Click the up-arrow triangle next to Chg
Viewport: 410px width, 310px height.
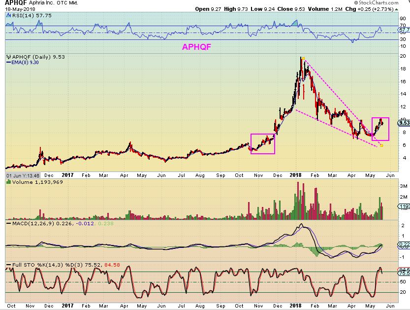pos(396,9)
